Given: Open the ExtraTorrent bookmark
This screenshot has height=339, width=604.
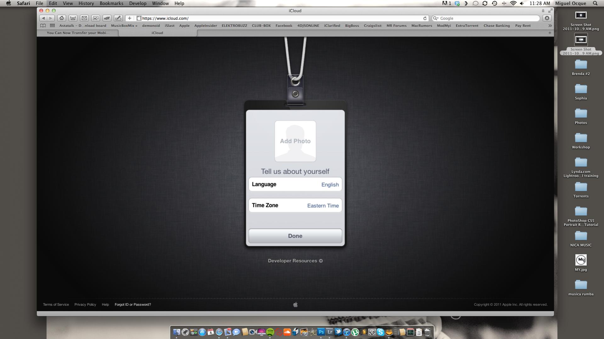Looking at the screenshot, I should pyautogui.click(x=467, y=26).
